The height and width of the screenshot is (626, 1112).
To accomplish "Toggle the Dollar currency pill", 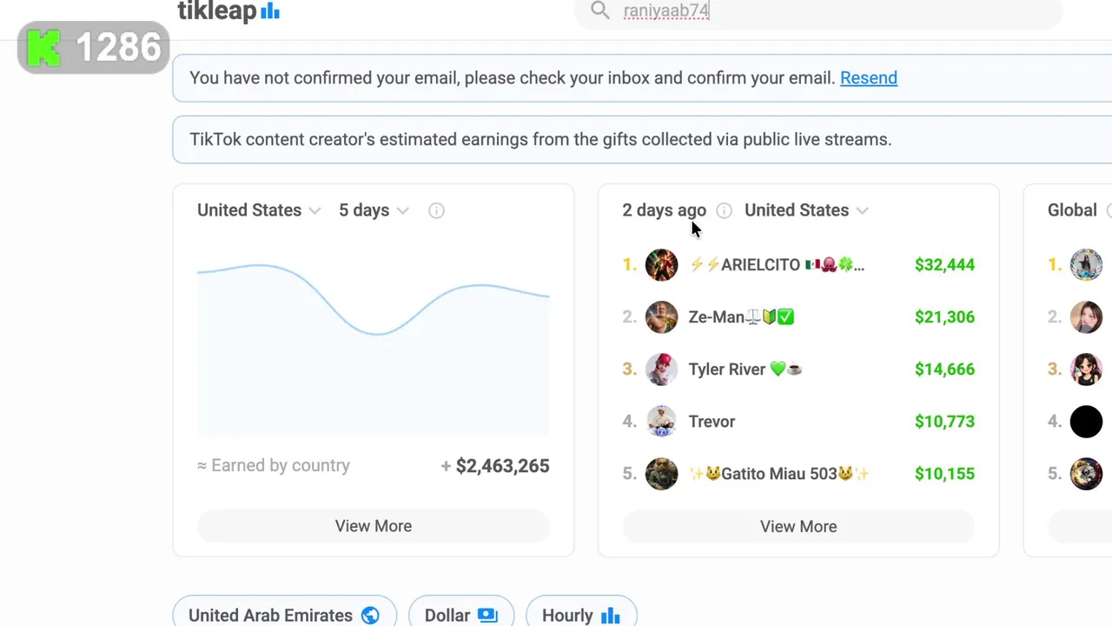I will tap(460, 615).
